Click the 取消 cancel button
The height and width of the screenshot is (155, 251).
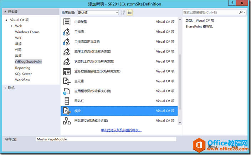pos(235,147)
